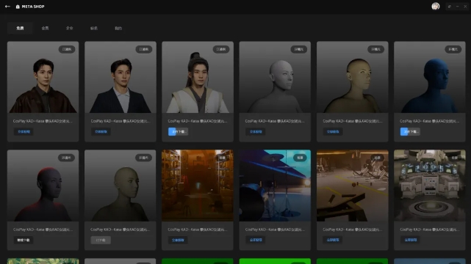The height and width of the screenshot is (264, 471).
Task: Switch to the tab right after 免费
Action: 45,28
